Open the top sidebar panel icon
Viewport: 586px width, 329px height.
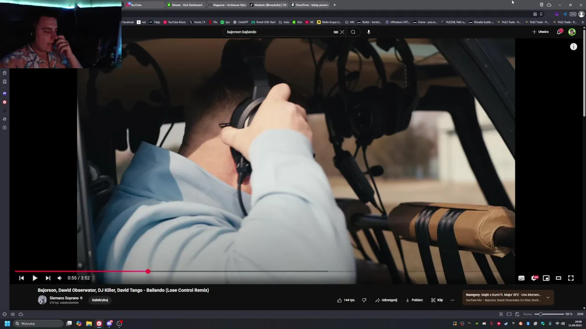(5, 73)
